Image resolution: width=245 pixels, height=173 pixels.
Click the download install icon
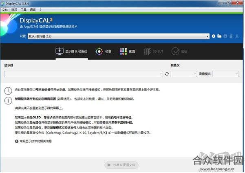coord(237,36)
